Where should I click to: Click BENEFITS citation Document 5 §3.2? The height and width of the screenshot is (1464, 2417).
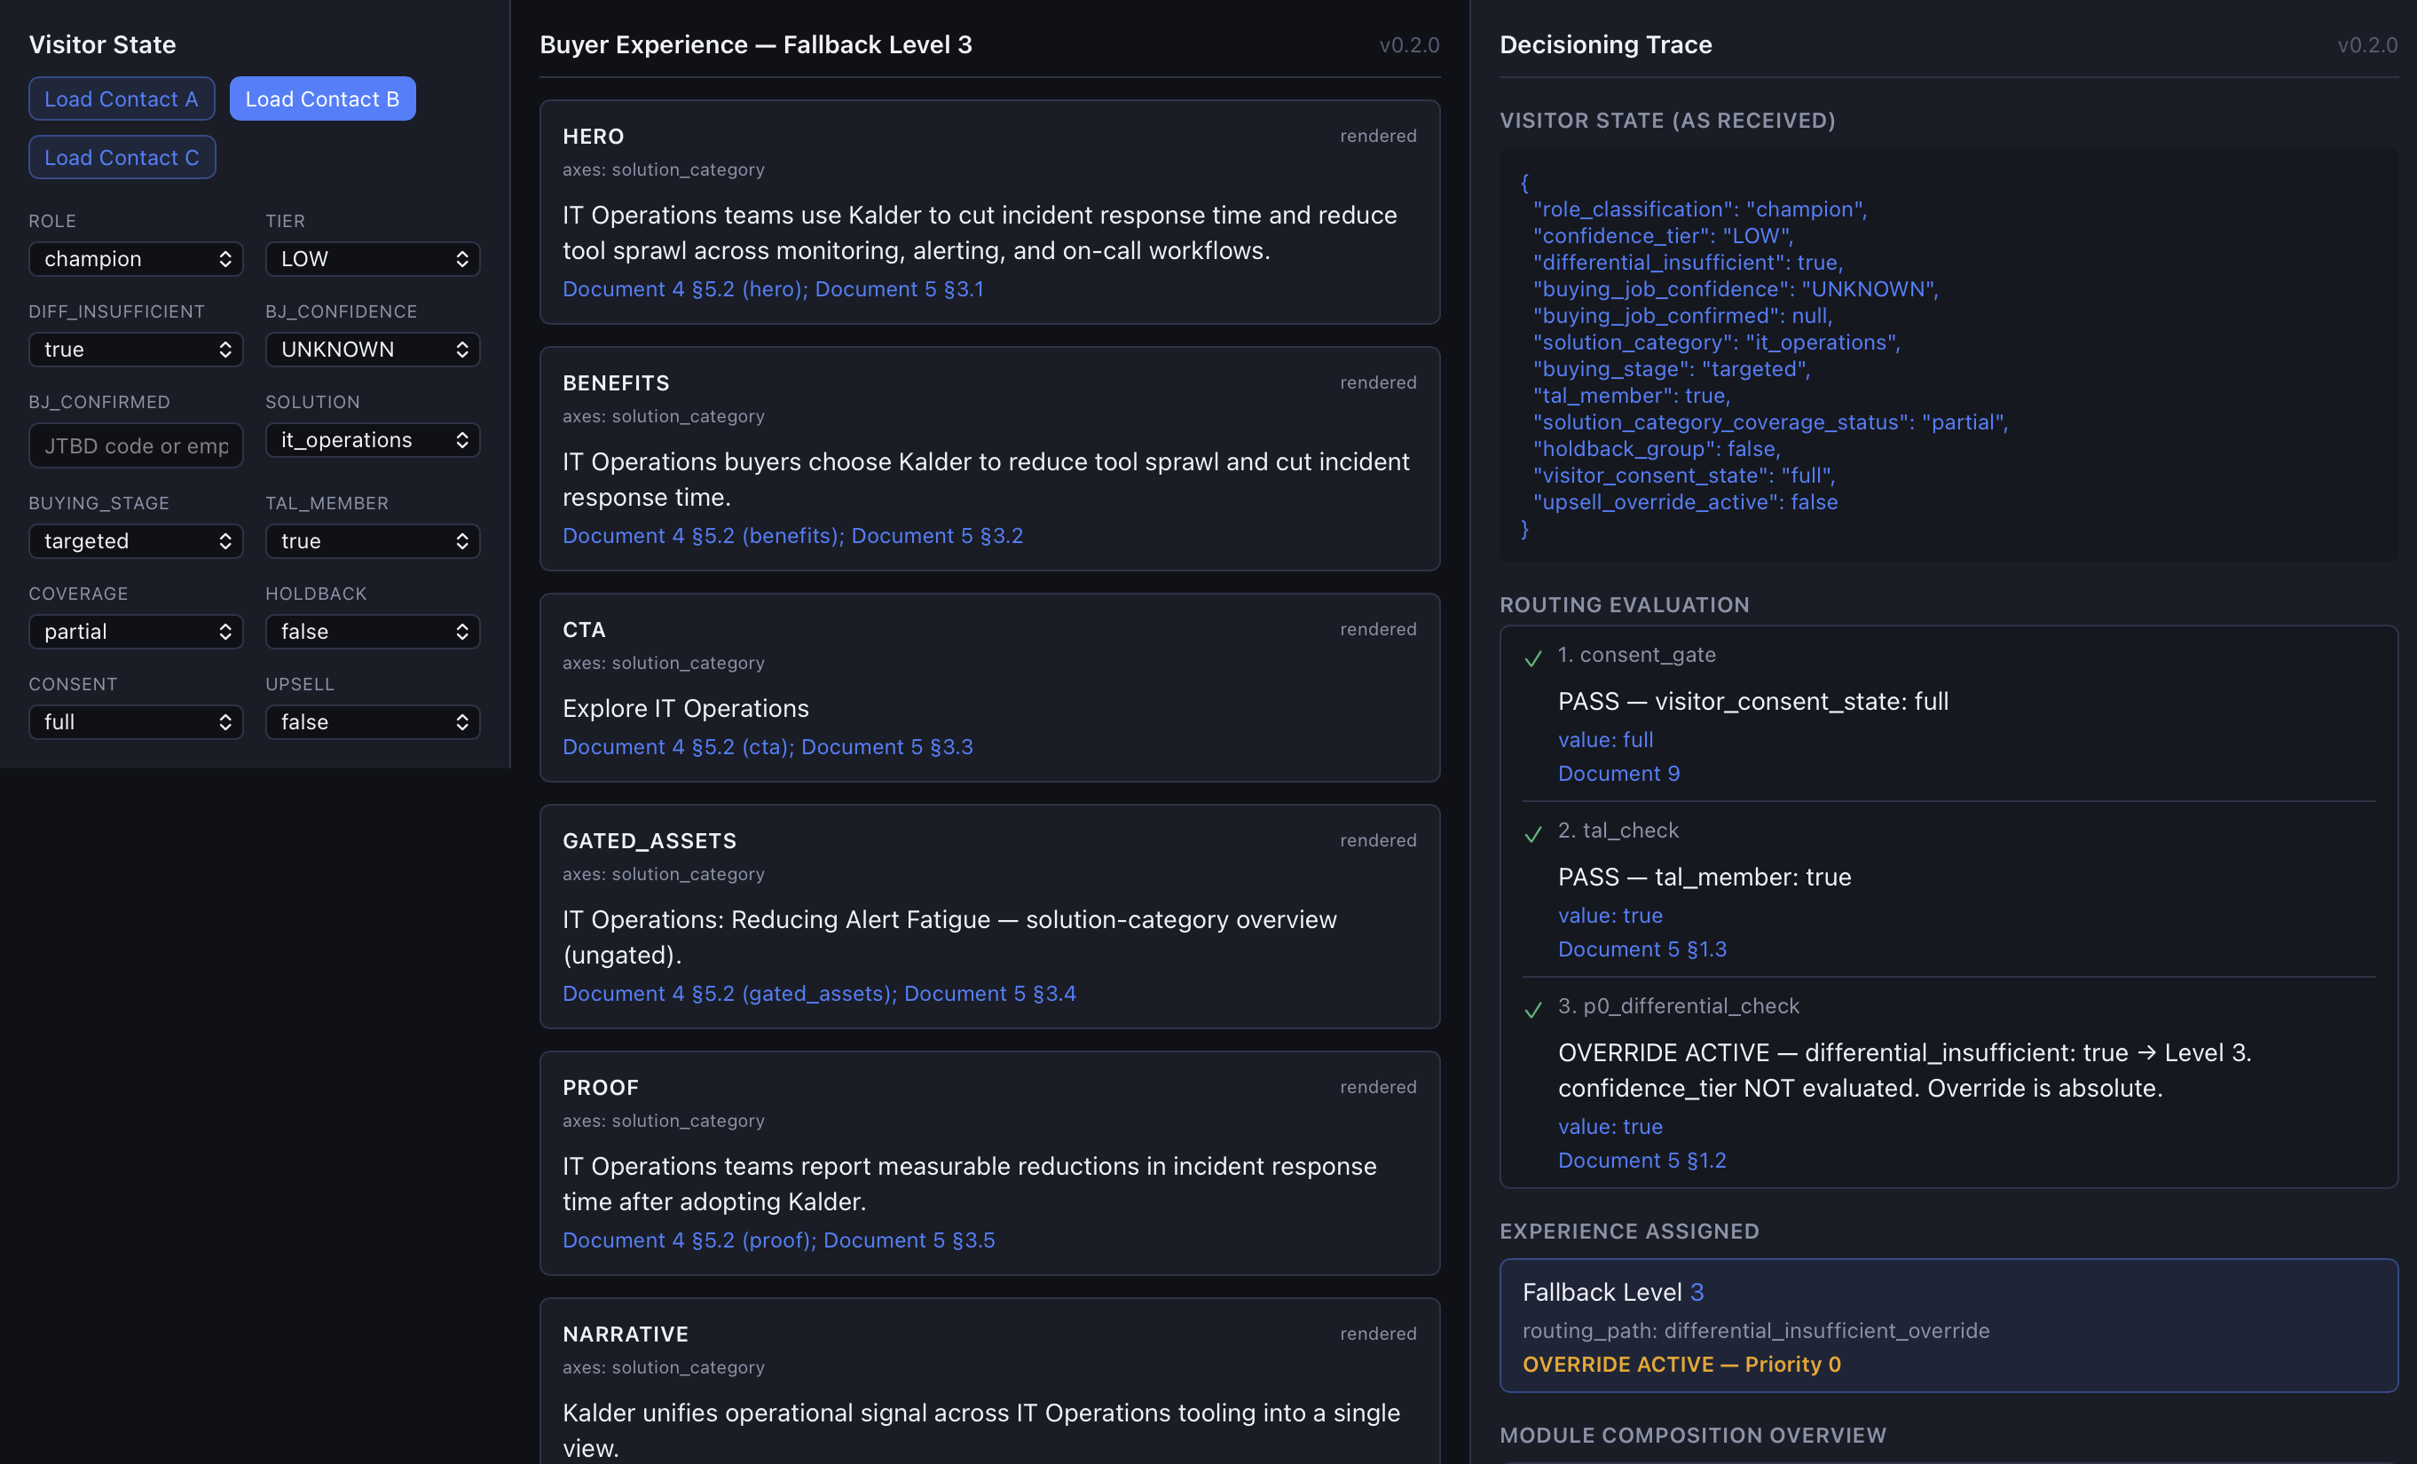click(x=937, y=535)
